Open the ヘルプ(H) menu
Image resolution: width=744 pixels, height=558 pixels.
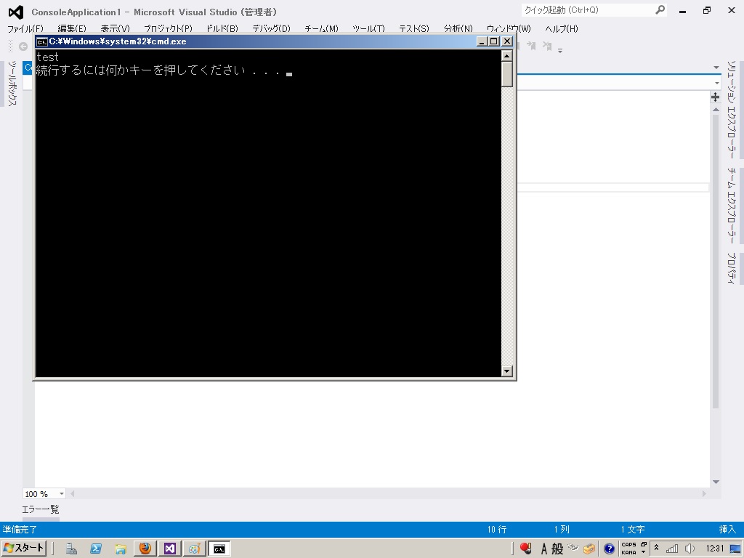pos(562,28)
